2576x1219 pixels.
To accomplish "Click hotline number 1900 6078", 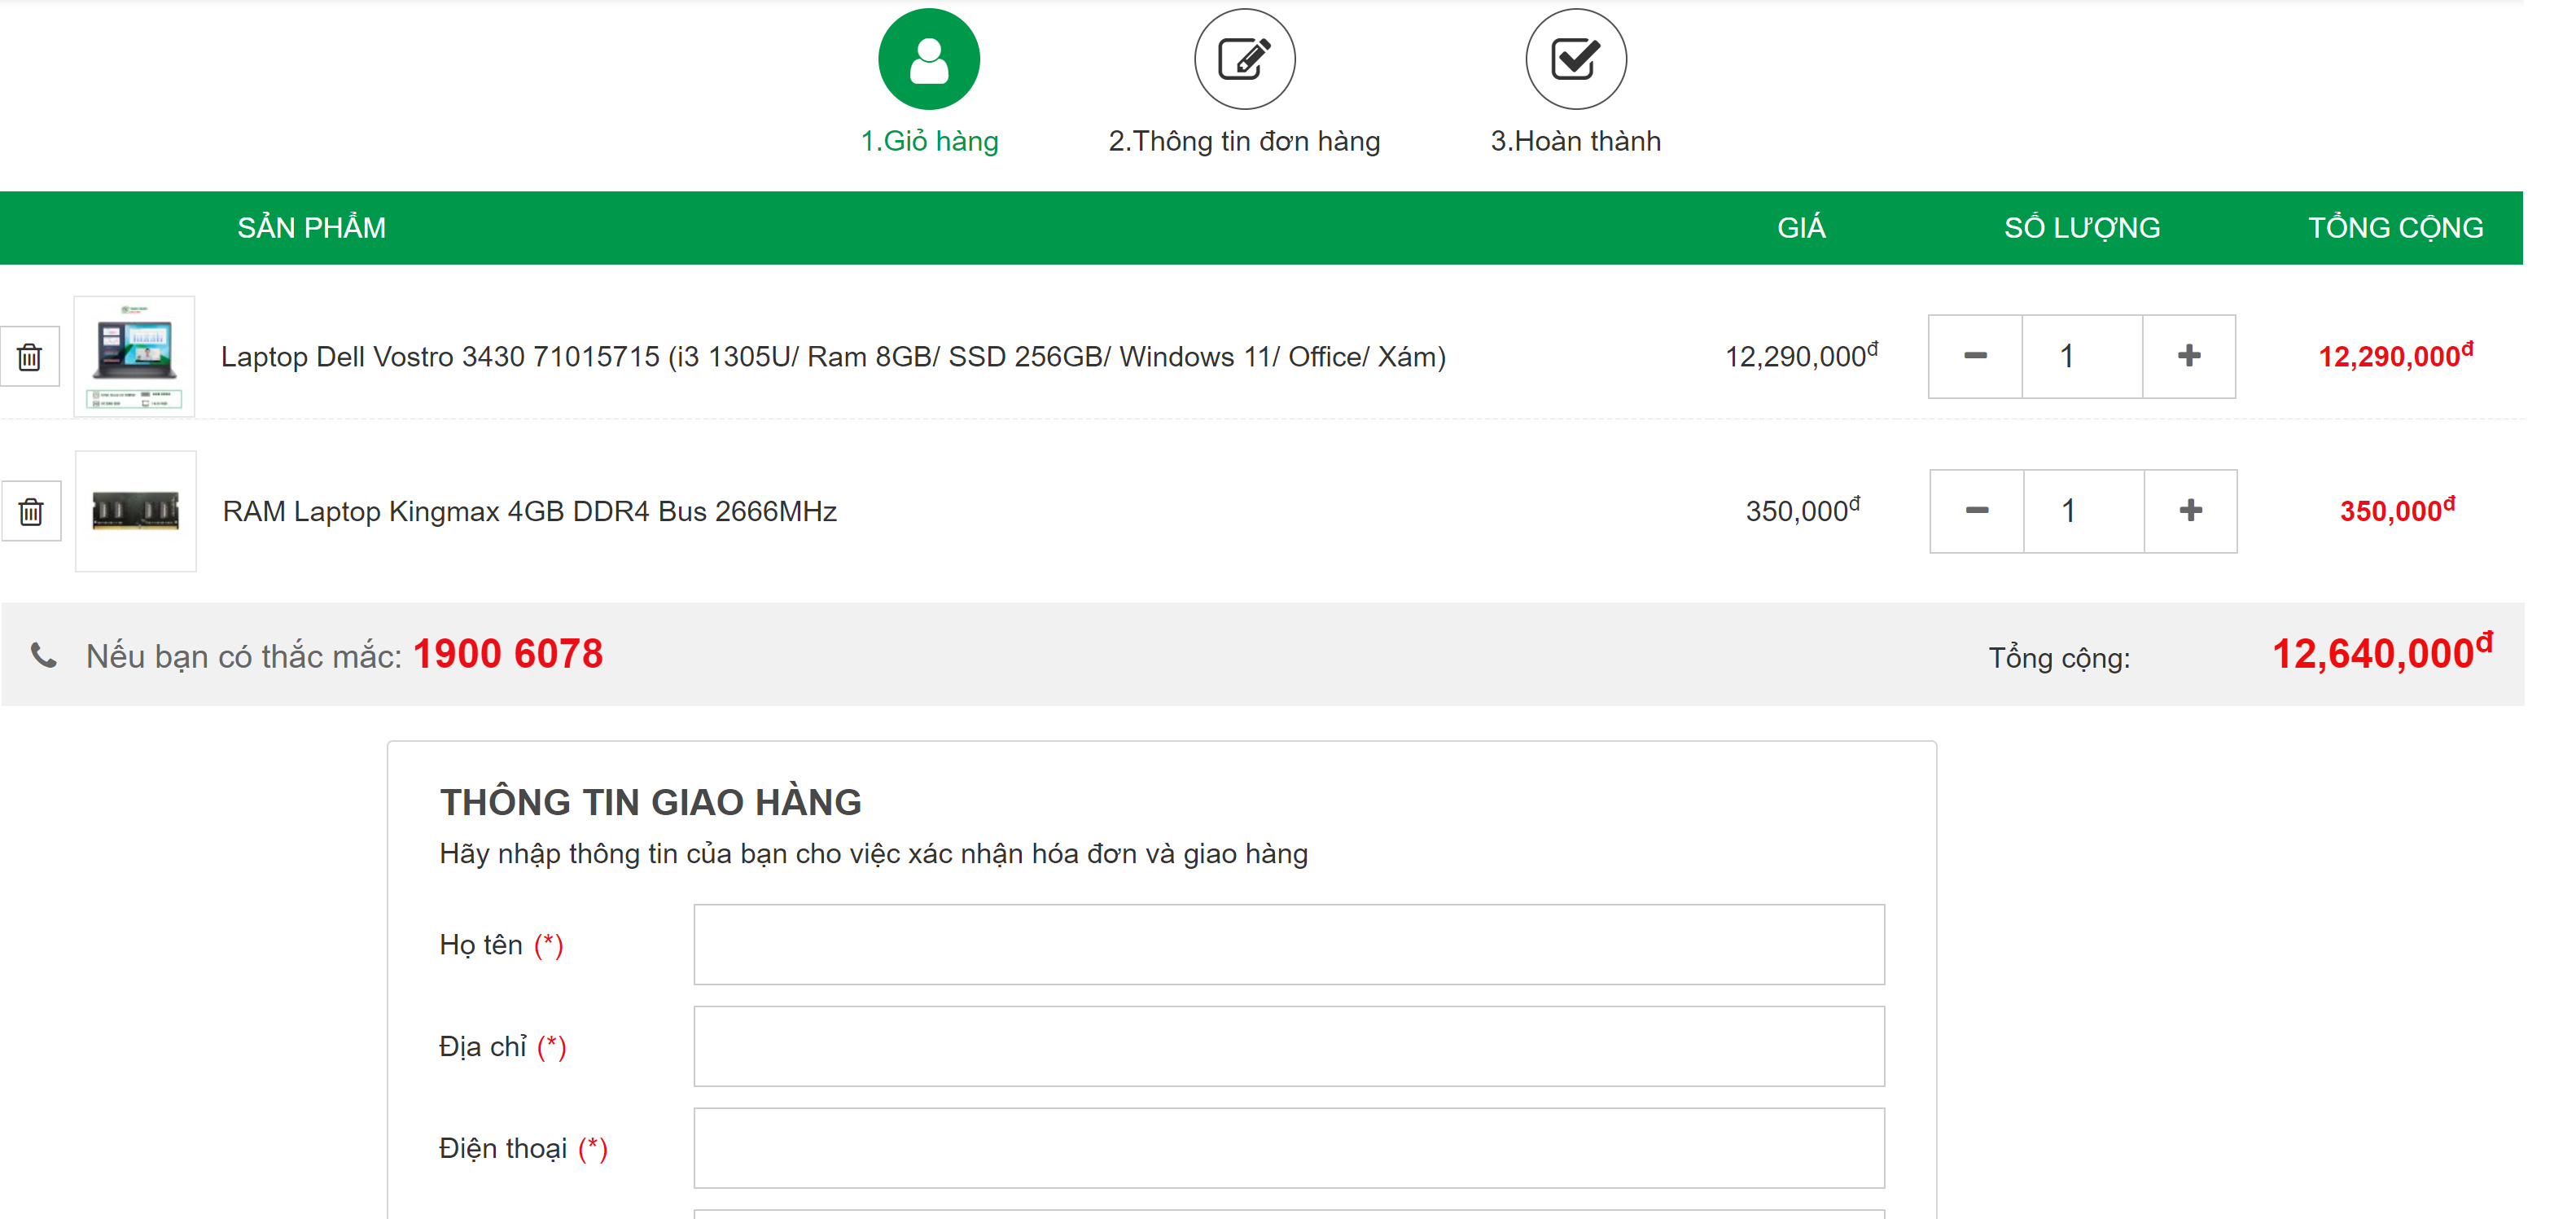I will (x=508, y=654).
